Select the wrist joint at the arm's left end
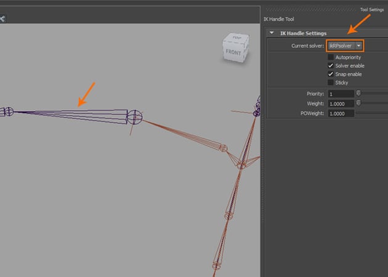 click(x=8, y=112)
